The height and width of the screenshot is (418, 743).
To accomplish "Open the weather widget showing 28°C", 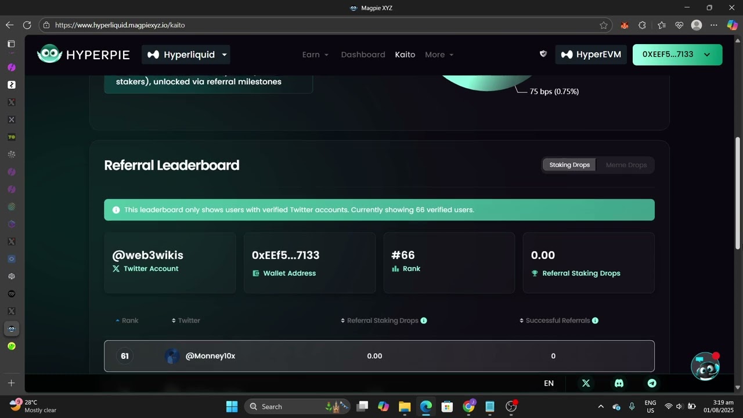I will 33,406.
